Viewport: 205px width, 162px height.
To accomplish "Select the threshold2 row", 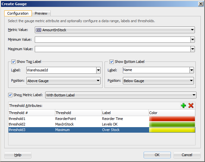I will 102,124.
